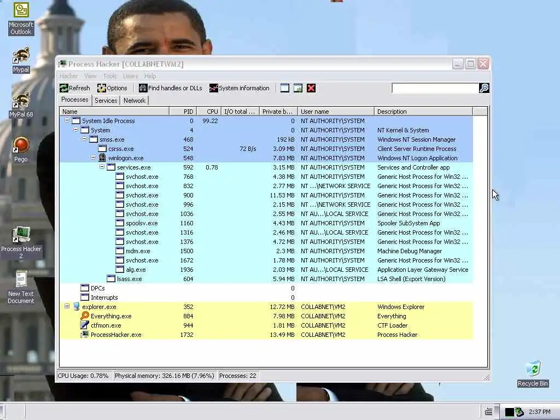Click the Processes: 22 status entry
The width and height of the screenshot is (560, 420).
coord(238,376)
